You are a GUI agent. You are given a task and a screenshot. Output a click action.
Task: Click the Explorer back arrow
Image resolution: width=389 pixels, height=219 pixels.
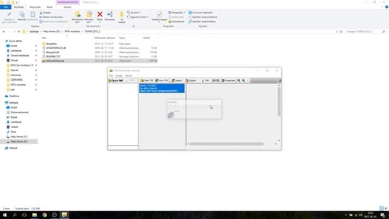[4, 32]
